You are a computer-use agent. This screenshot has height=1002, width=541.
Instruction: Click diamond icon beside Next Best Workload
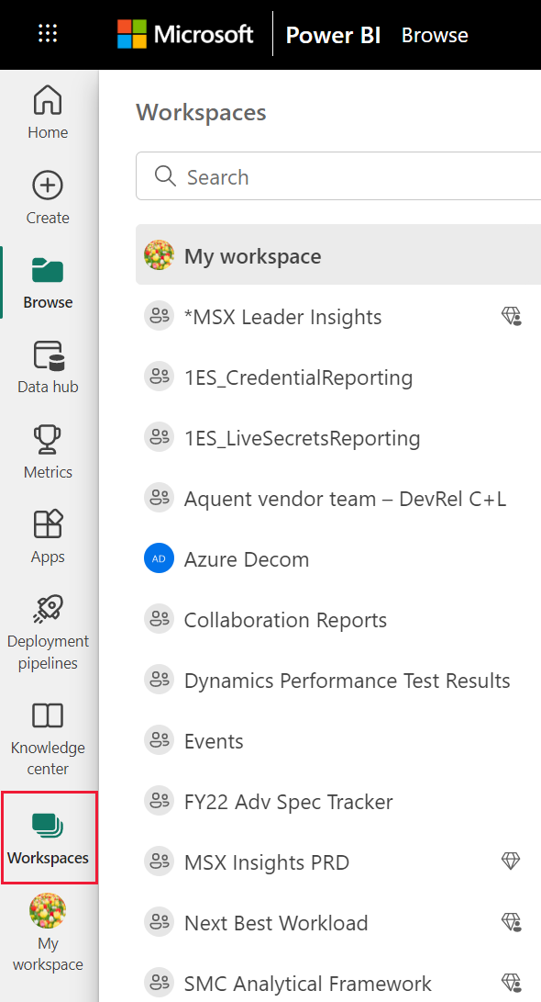(511, 922)
